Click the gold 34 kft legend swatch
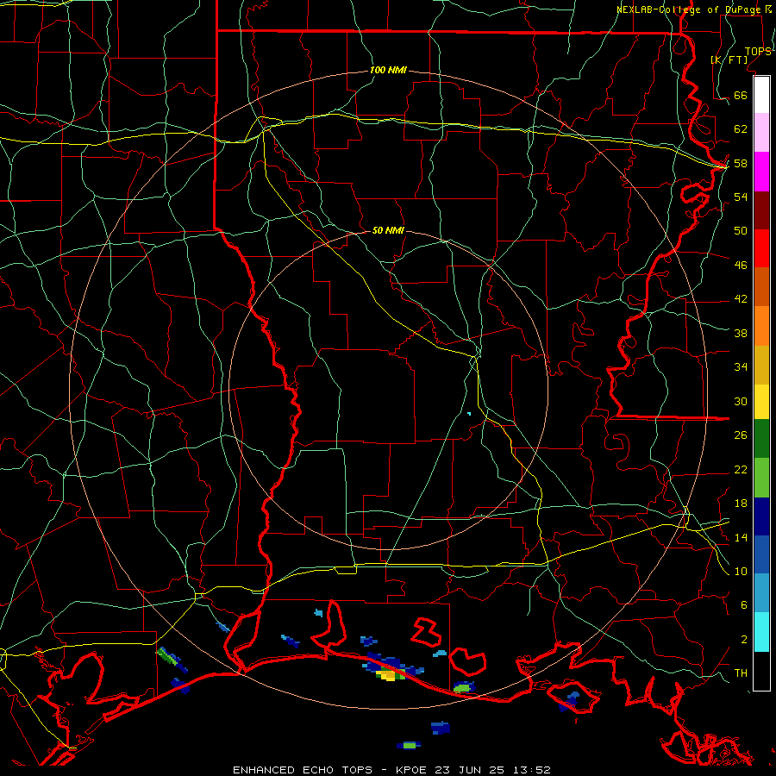The height and width of the screenshot is (776, 776). pyautogui.click(x=761, y=365)
